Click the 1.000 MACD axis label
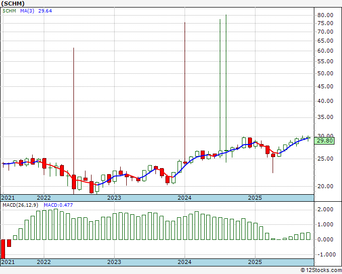 click(x=325, y=225)
